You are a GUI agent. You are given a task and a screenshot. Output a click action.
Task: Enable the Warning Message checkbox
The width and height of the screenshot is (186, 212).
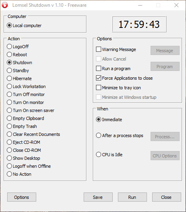tap(98, 49)
